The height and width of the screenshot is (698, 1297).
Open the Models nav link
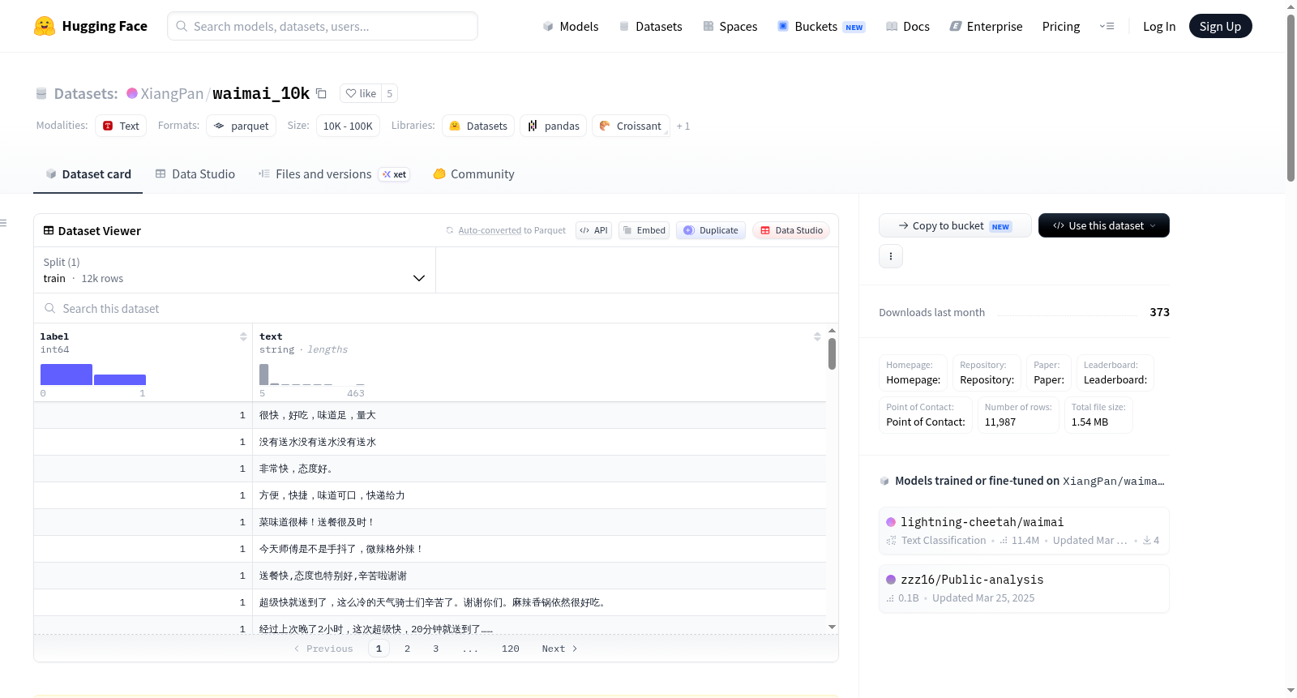pyautogui.click(x=571, y=26)
